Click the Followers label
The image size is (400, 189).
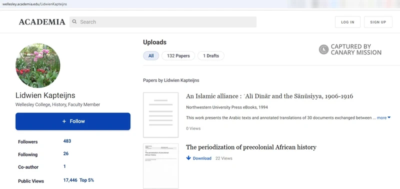[x=28, y=142]
